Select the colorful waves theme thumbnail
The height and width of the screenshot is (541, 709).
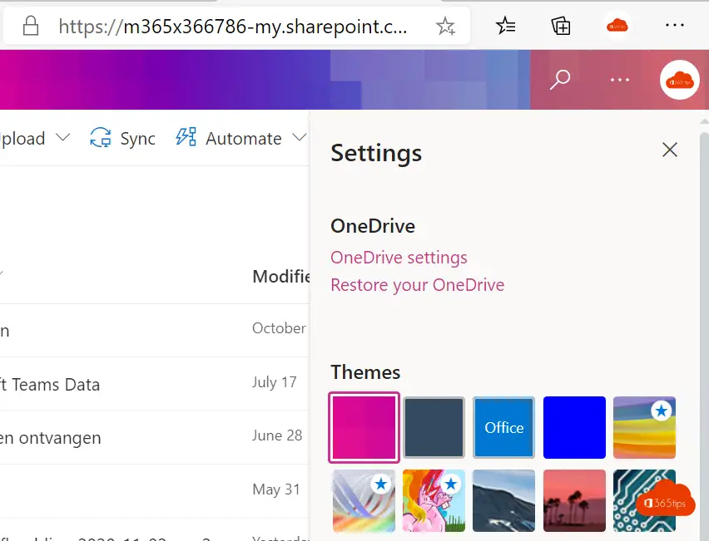(644, 428)
